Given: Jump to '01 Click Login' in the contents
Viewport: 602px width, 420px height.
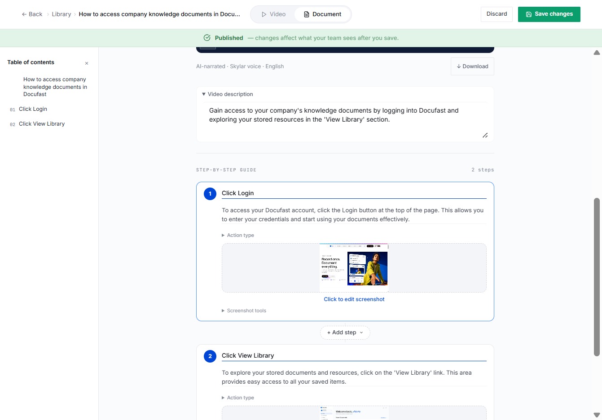Looking at the screenshot, I should 33,109.
